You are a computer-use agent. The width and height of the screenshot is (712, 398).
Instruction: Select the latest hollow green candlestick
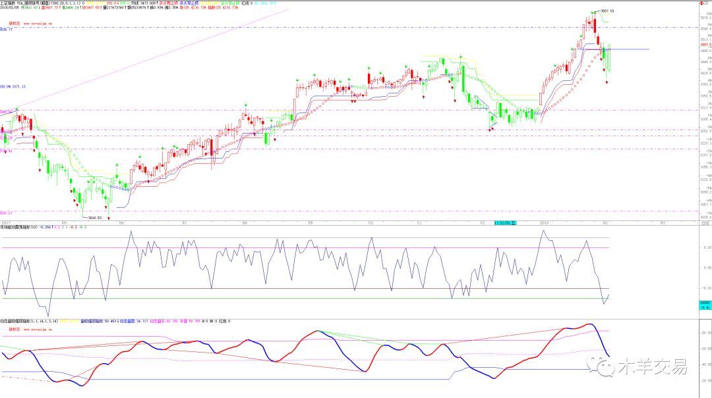(x=609, y=58)
